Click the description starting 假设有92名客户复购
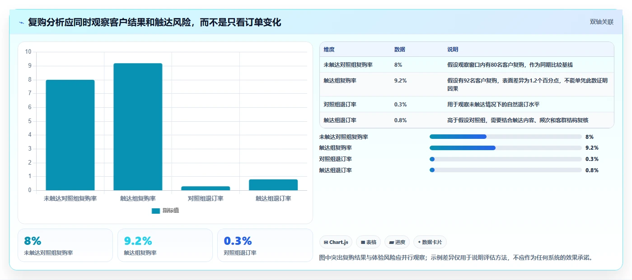Screen dimensions: 632x280 coord(528,85)
